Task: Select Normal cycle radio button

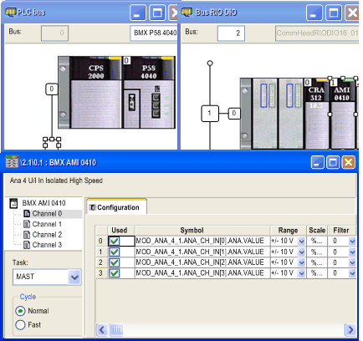Action: tap(20, 311)
